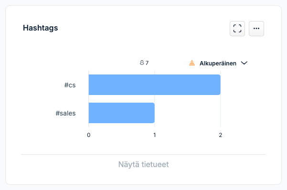
Task: Click the orange stacked cone icon
Action: [x=192, y=63]
